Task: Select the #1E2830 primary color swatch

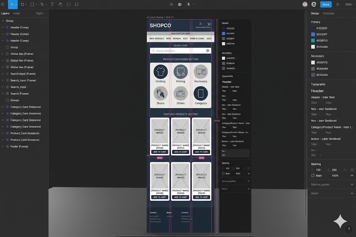Action: point(313,28)
